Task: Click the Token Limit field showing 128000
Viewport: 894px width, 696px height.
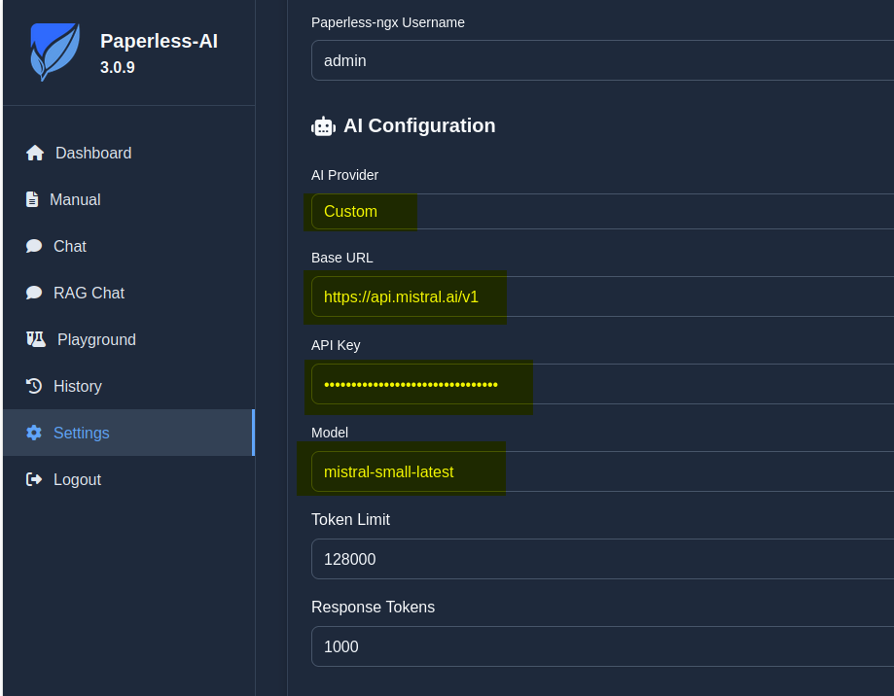Action: tap(601, 559)
